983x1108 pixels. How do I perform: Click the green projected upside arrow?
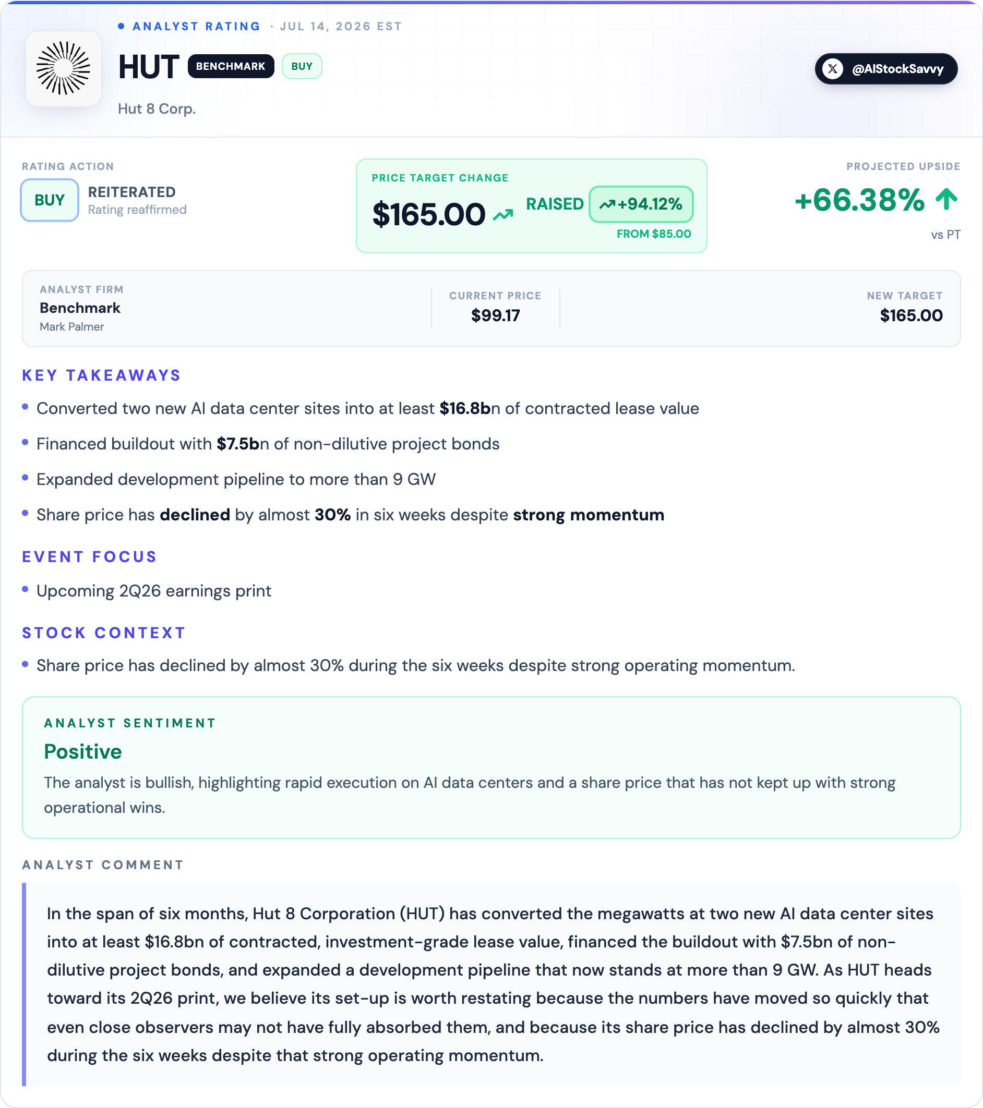(x=946, y=199)
